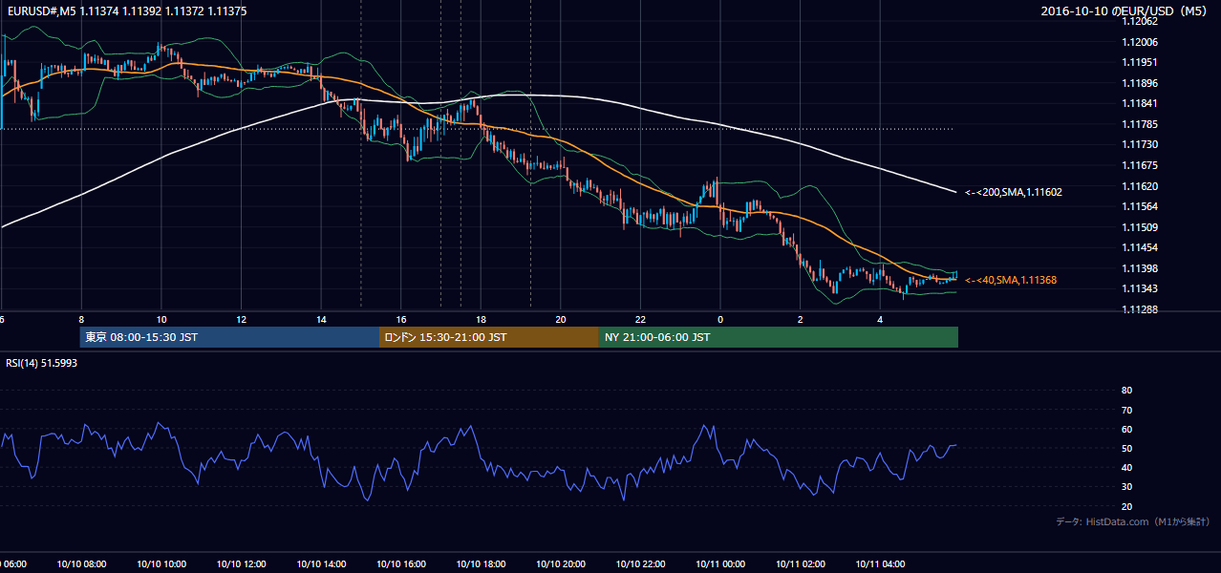Select the London 15:30-21:00 JST session bar
The image size is (1221, 573).
tap(489, 337)
